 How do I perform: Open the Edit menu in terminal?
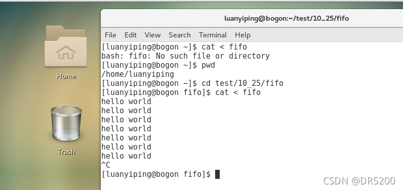click(x=131, y=35)
